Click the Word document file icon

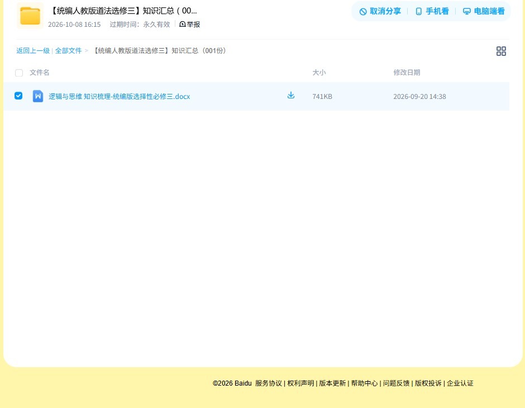pos(38,96)
